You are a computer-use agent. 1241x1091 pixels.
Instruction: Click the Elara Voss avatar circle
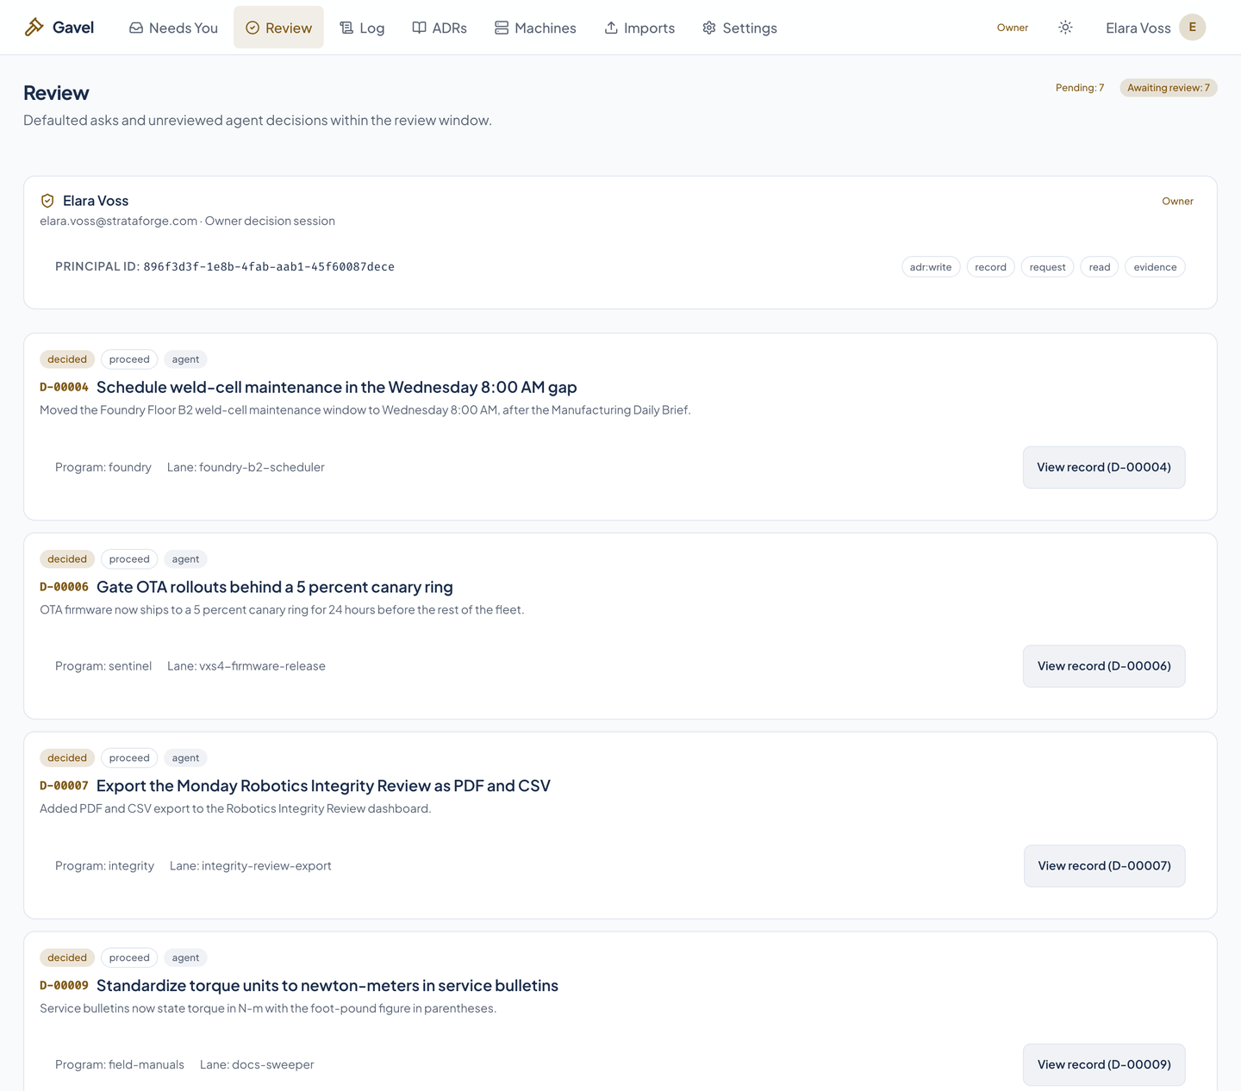pyautogui.click(x=1193, y=28)
